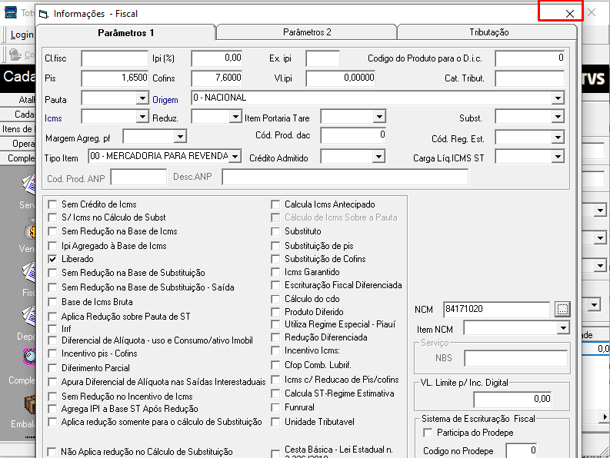Click VL. Limite p/ Inc. Digital field
Image resolution: width=610 pixels, height=458 pixels.
click(512, 400)
